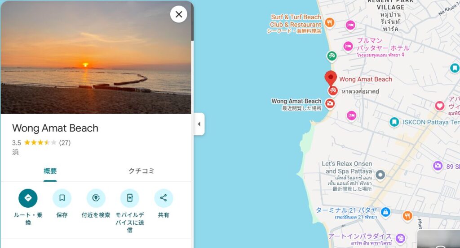Viewport: 460px width, 248px height.
Task: Open Surf & Turf Beach Club restaurant marker
Action: click(330, 22)
